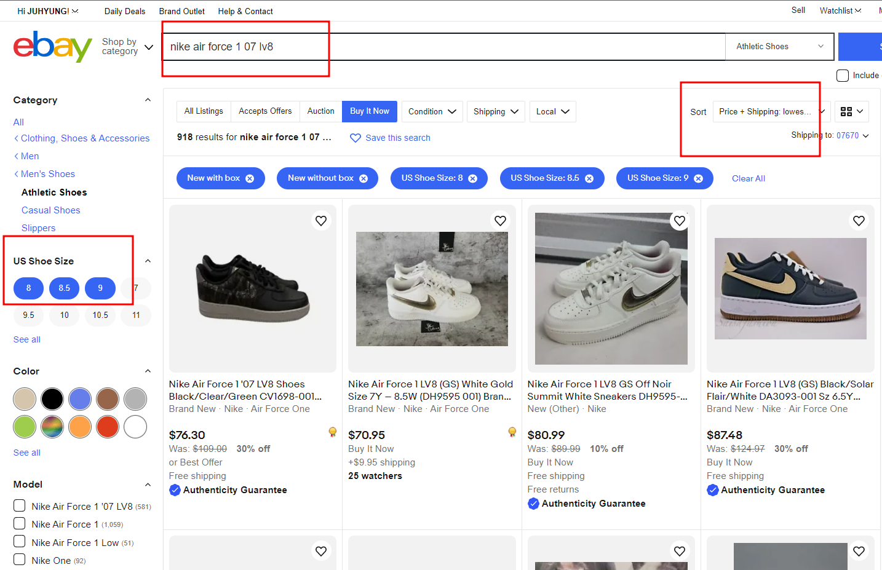Click the Save this search link
The image size is (882, 570).
click(x=398, y=138)
